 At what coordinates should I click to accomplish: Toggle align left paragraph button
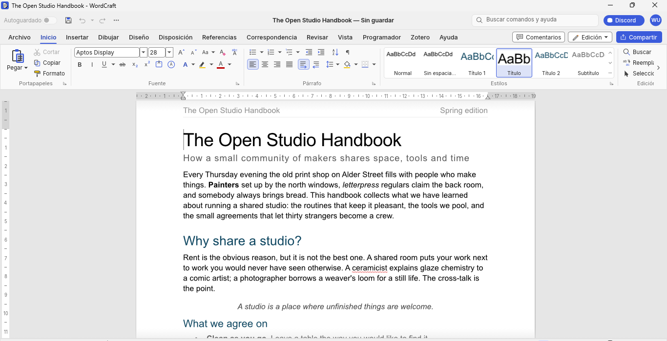click(x=253, y=64)
